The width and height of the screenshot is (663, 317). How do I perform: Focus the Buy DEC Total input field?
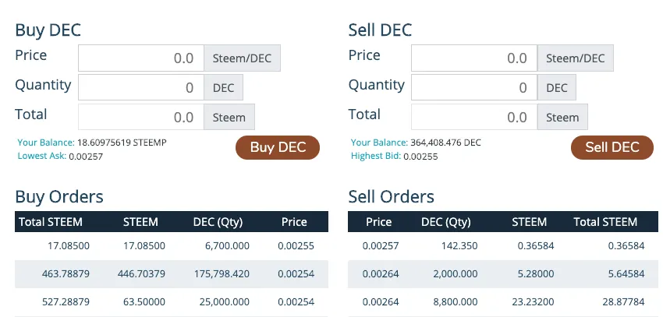(141, 117)
